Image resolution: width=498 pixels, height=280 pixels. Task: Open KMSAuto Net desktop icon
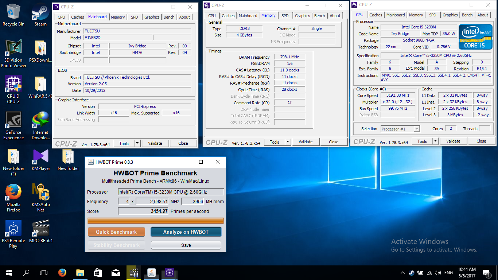40,198
